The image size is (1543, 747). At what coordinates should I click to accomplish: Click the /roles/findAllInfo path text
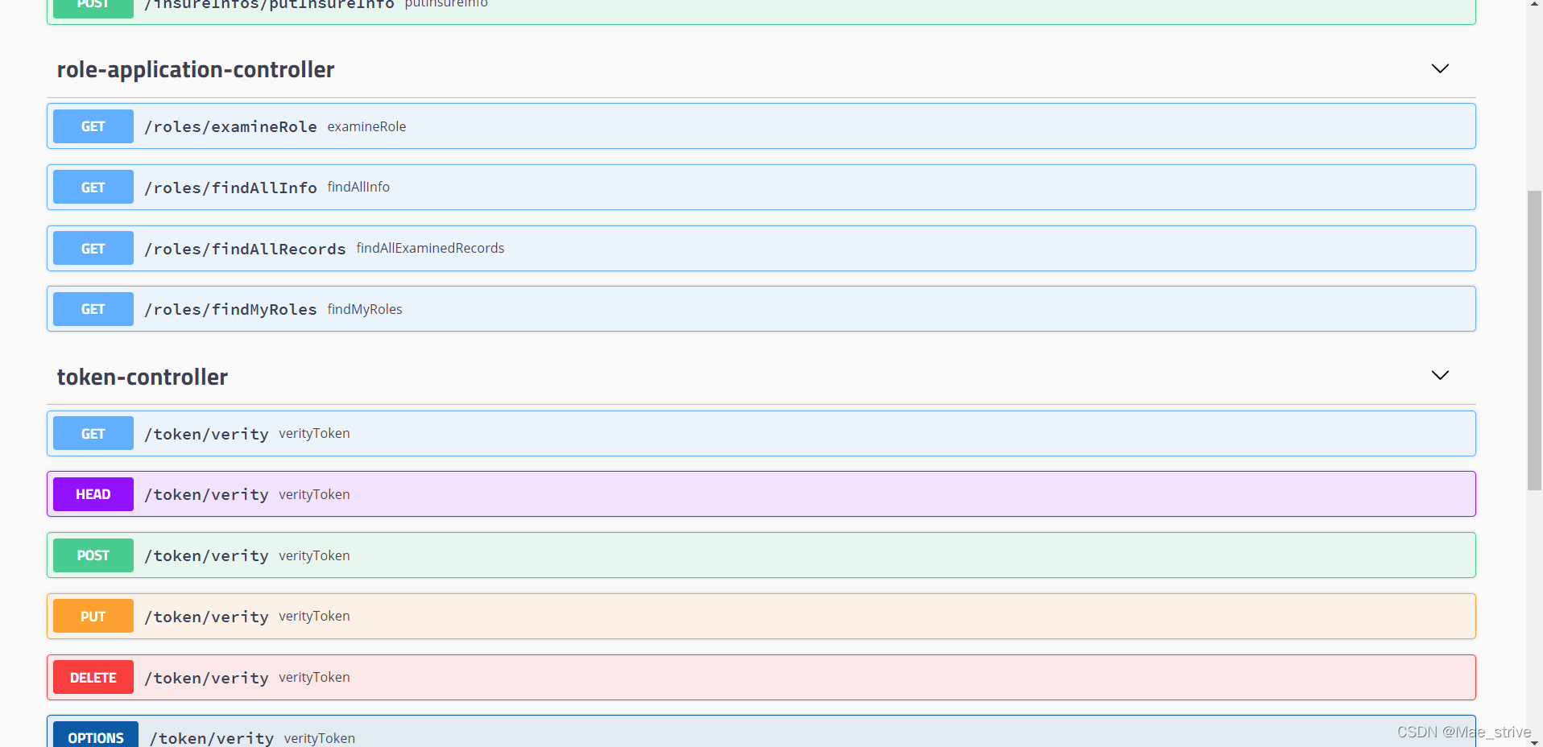(230, 188)
